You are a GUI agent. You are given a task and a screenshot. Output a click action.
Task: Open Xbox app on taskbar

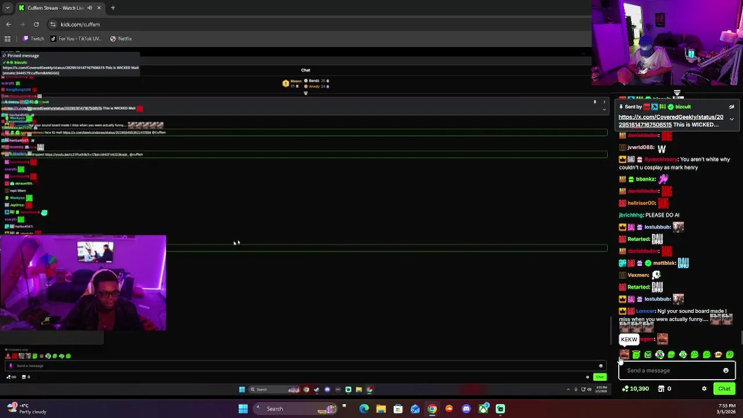pyautogui.click(x=483, y=409)
